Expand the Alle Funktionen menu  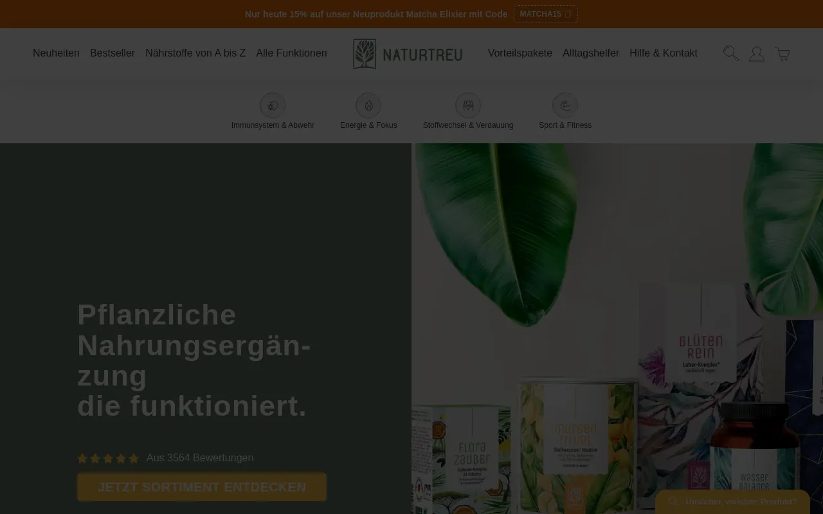291,53
